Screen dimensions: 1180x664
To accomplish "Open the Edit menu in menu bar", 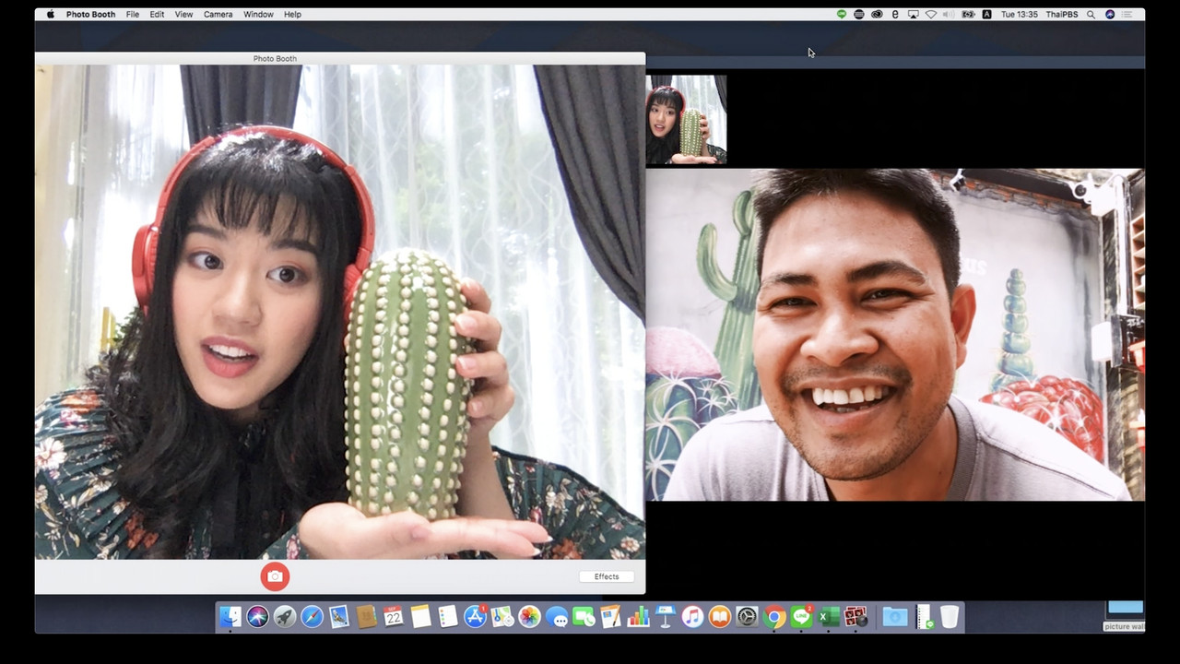I will click(157, 15).
